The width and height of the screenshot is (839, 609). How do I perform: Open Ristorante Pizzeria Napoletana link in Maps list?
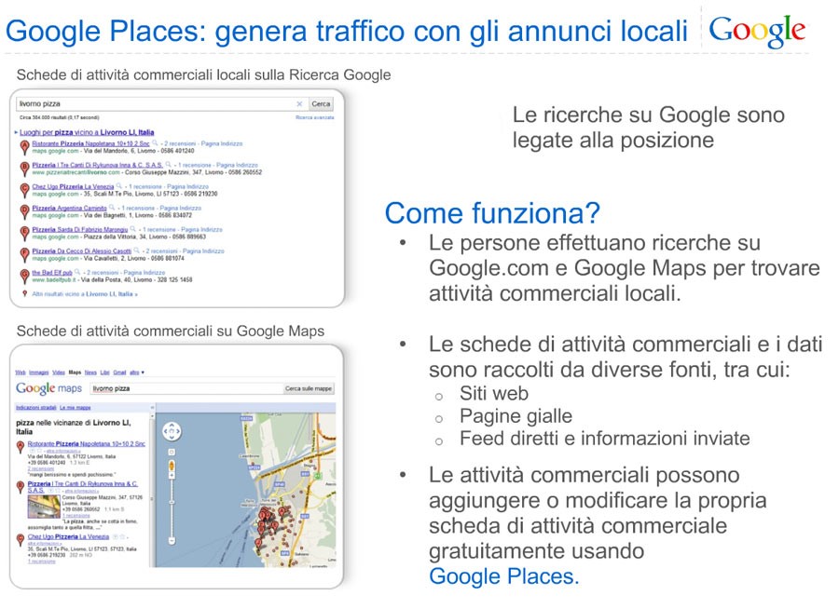pyautogui.click(x=86, y=444)
